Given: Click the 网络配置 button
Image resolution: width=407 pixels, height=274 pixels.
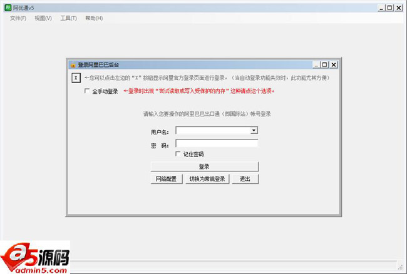Looking at the screenshot, I should point(167,179).
